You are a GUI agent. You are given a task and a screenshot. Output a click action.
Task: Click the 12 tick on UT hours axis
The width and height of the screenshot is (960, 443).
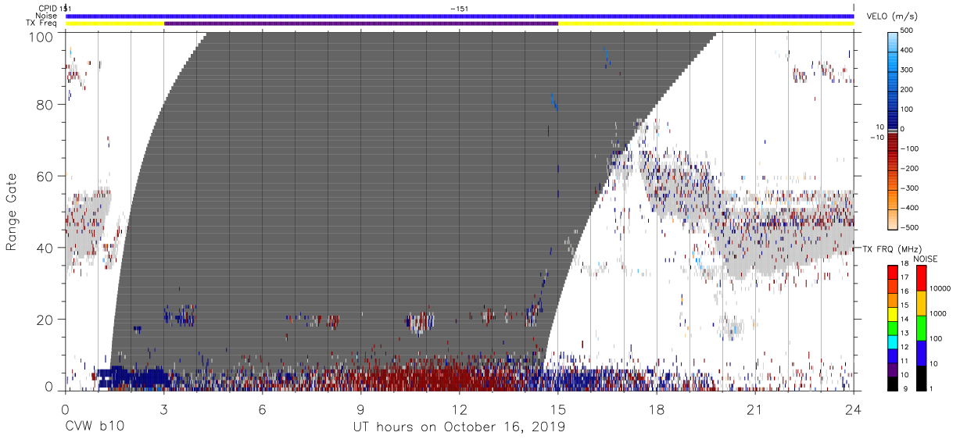[460, 409]
